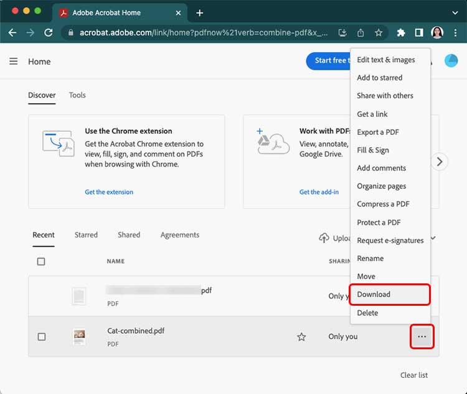Choose Download from the context menu
The height and width of the screenshot is (394, 467).
tap(390, 295)
